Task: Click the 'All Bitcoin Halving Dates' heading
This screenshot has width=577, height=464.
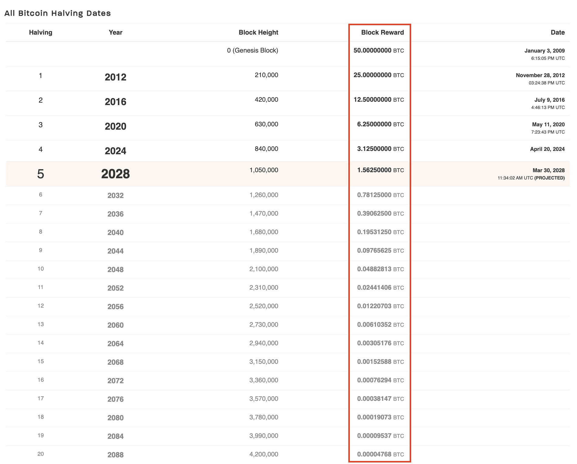Action: tap(58, 13)
